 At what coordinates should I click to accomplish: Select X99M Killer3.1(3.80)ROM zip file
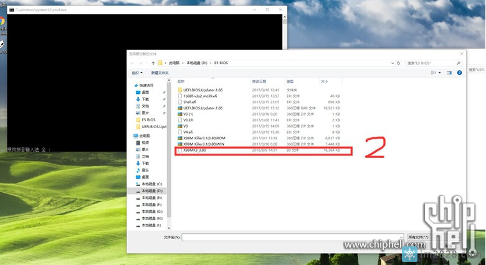click(x=209, y=138)
